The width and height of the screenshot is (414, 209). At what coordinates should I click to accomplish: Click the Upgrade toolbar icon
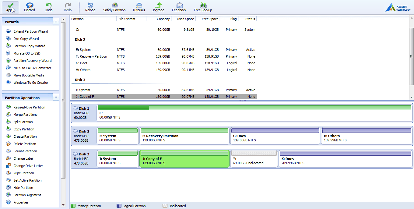(x=158, y=7)
